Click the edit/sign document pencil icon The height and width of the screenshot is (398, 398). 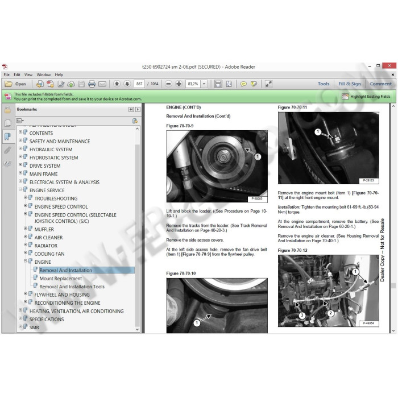pos(61,84)
